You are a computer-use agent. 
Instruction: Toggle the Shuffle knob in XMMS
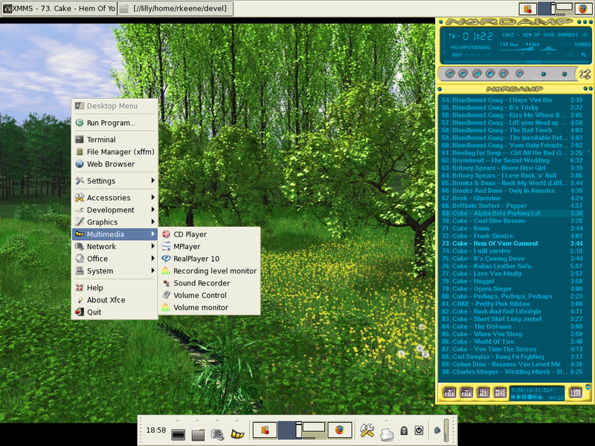point(544,74)
